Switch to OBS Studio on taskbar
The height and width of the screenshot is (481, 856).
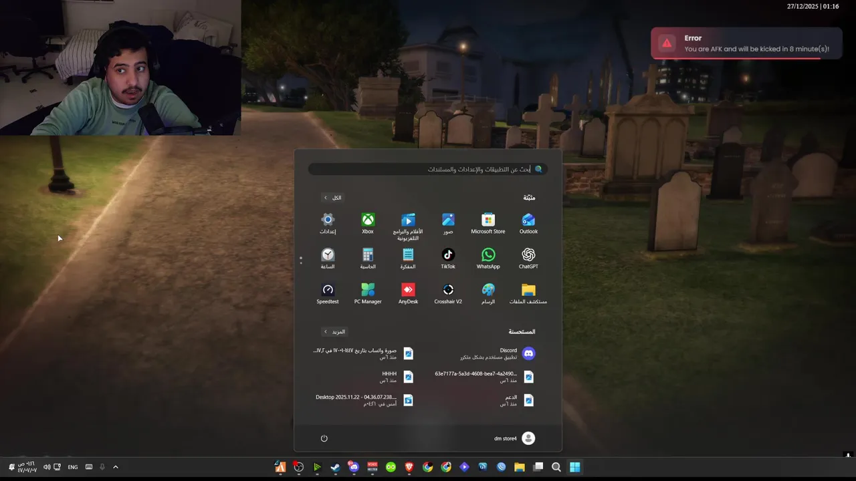[x=299, y=467]
